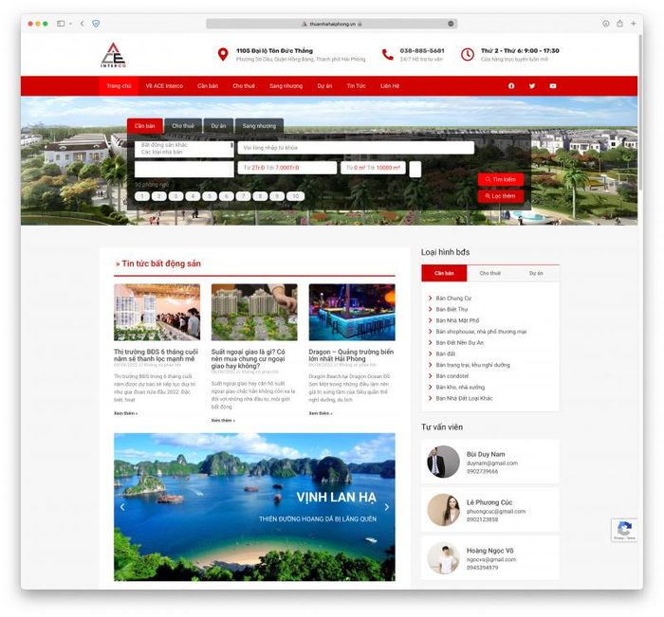This screenshot has width=664, height=617.
Task: Click the Safari share icon
Action: [619, 23]
